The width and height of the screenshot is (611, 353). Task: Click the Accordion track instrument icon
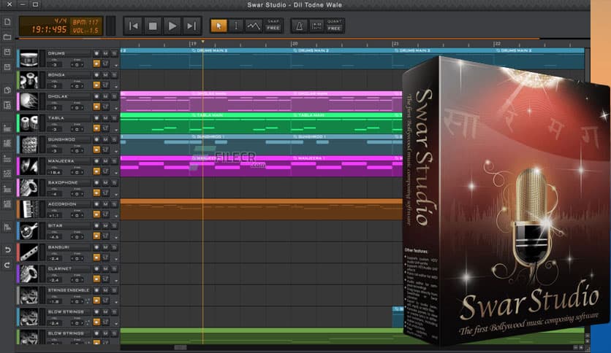pyautogui.click(x=29, y=209)
